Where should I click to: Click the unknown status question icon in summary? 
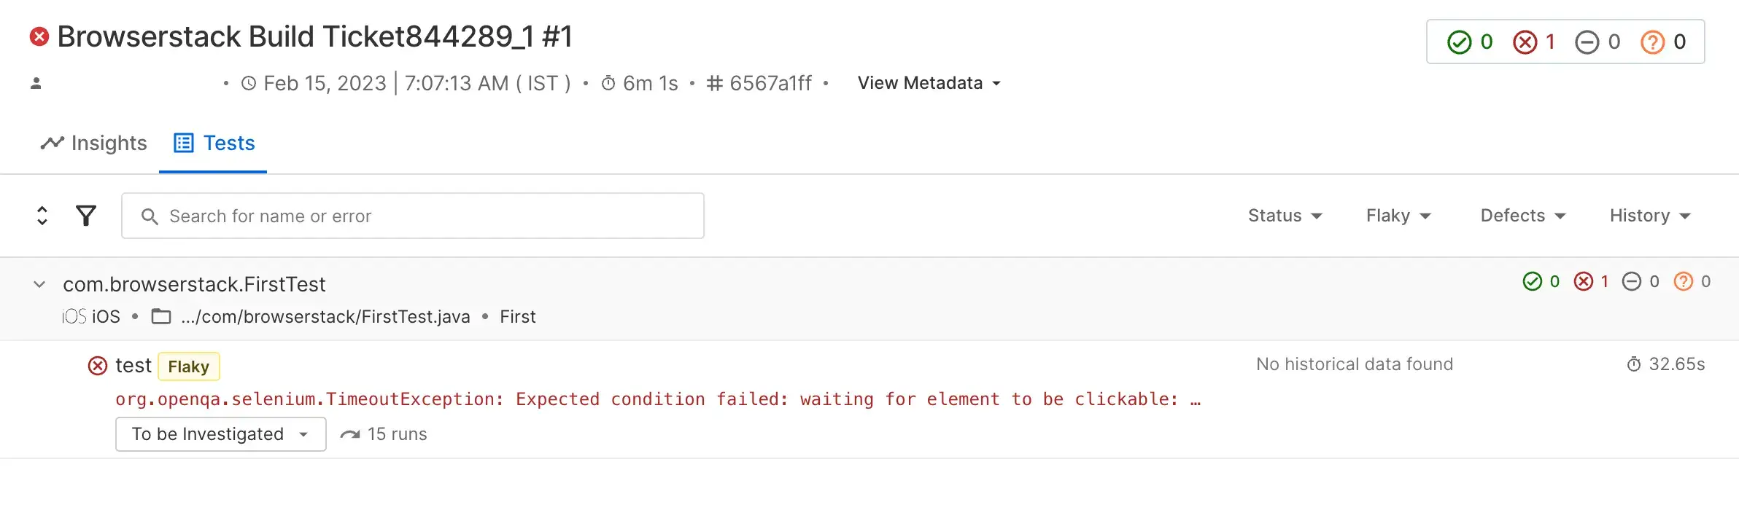pos(1652,42)
